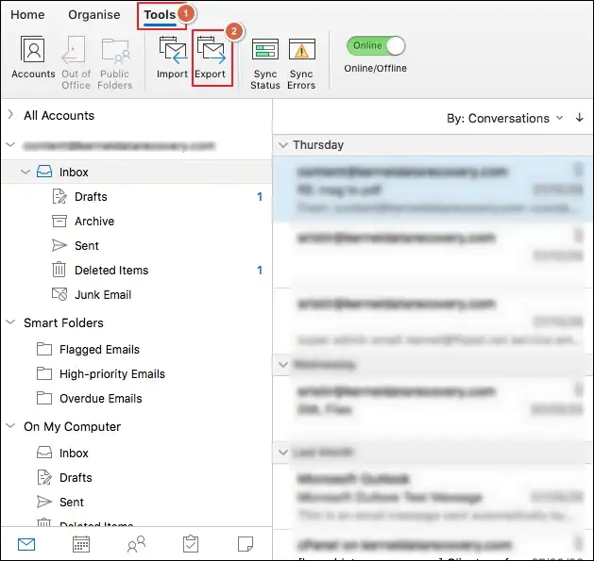
Task: Switch to the Organise tab
Action: [93, 14]
